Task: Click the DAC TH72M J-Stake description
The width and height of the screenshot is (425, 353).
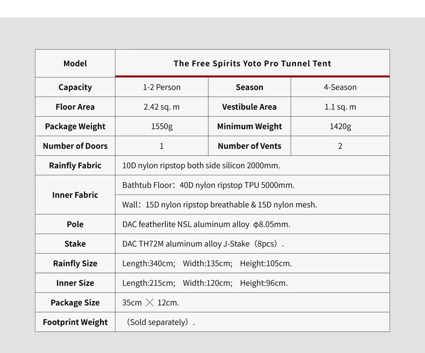Action: [x=203, y=244]
